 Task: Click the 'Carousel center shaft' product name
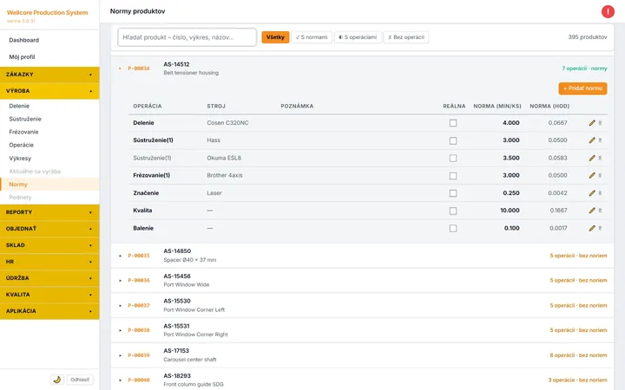(190, 360)
